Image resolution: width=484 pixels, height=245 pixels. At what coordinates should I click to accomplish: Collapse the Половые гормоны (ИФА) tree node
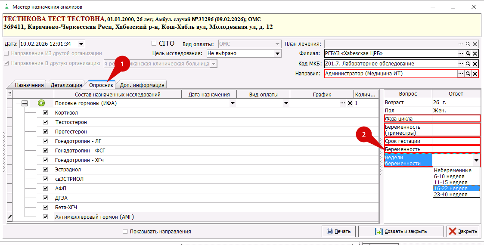coord(25,103)
